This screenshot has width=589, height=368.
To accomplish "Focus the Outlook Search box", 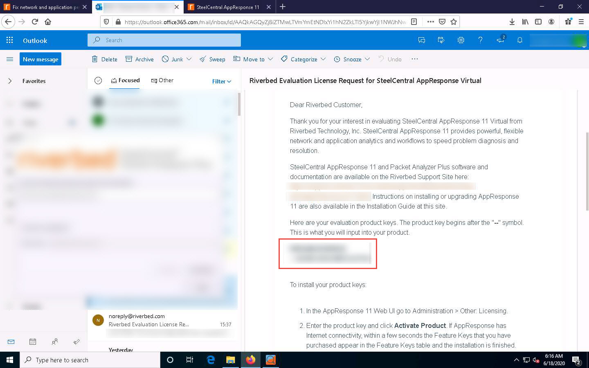I will tap(164, 40).
